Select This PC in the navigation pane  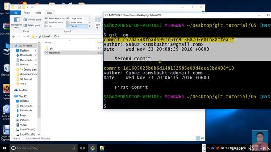22,96
